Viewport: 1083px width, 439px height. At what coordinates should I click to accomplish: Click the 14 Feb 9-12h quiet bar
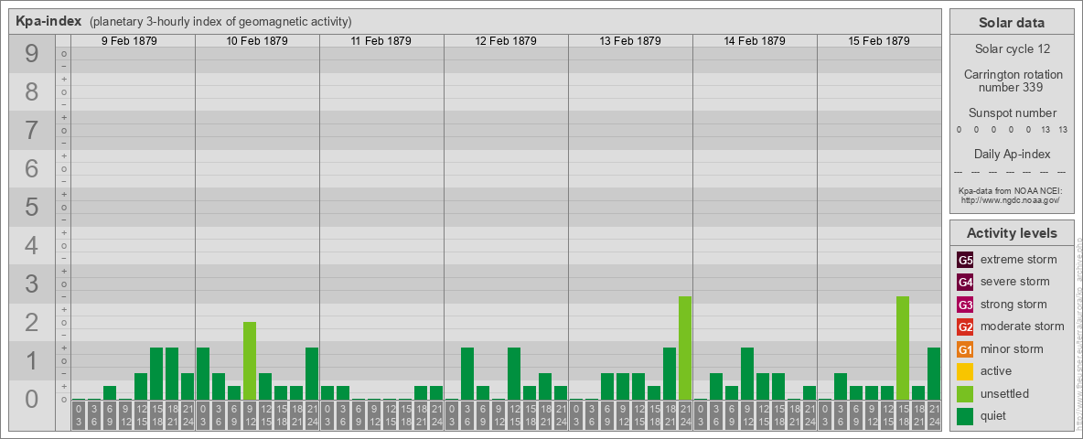pyautogui.click(x=746, y=373)
